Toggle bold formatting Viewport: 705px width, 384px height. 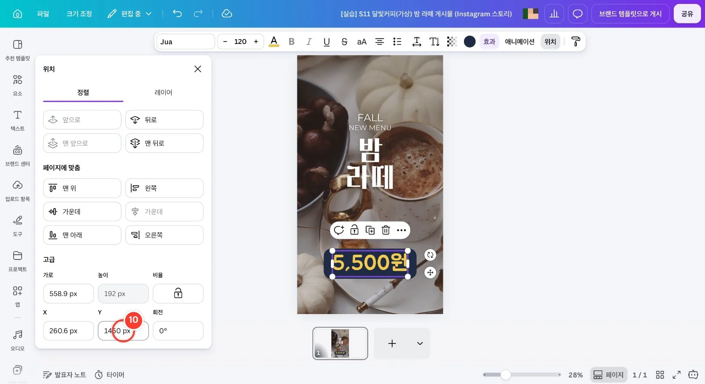(x=291, y=41)
